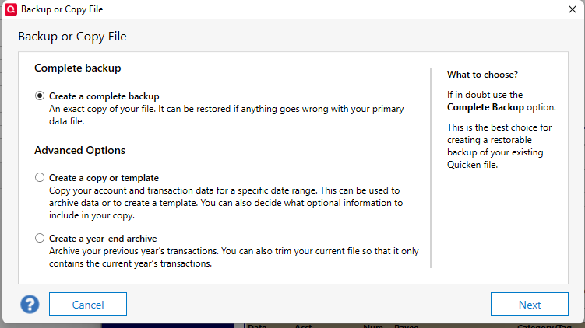Click the bold Complete Backup text in the sidebar
This screenshot has width=585, height=328.
tap(485, 107)
